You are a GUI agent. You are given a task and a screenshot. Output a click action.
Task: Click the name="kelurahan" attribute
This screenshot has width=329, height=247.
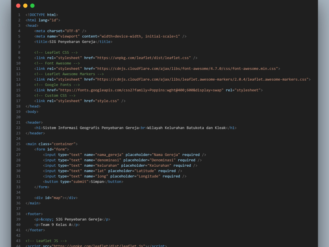coord(102,166)
